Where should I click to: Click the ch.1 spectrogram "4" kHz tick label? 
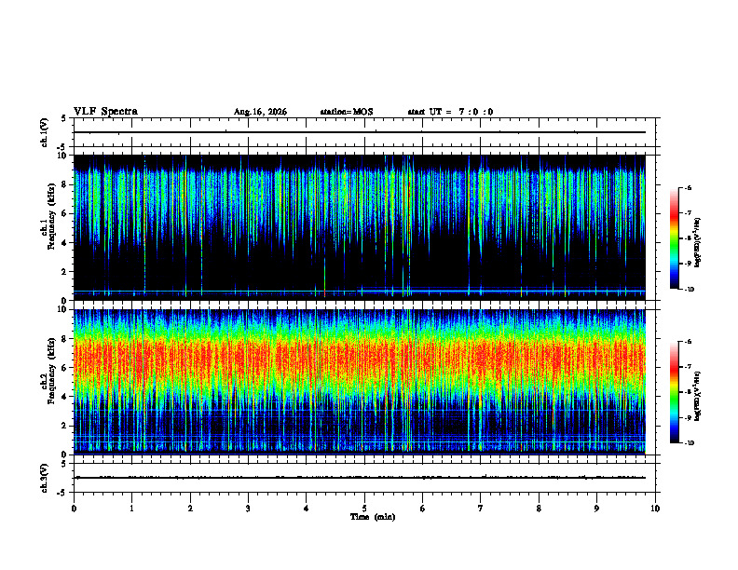[x=65, y=243]
